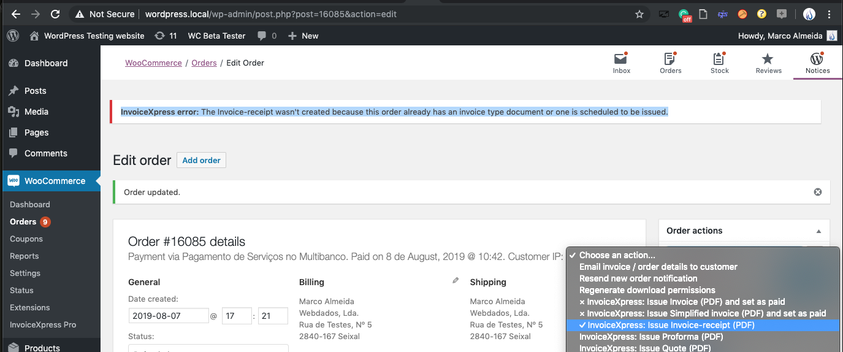The height and width of the screenshot is (352, 843).
Task: Open WooCommerce Status submenu
Action: click(x=21, y=290)
